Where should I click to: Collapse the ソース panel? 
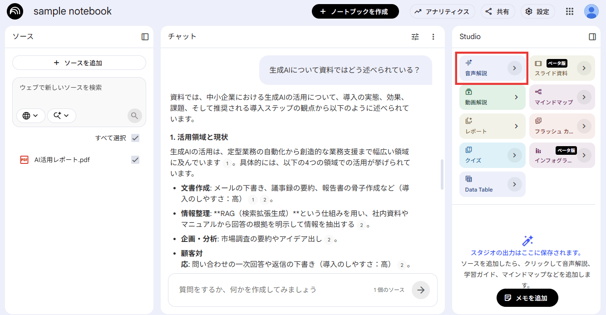[x=145, y=37]
